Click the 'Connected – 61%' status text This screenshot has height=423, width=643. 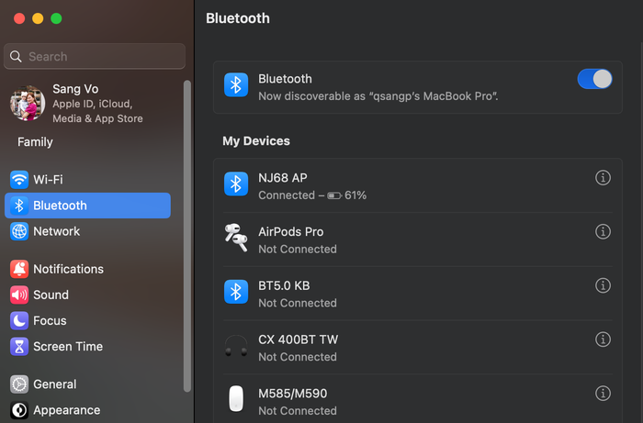[x=312, y=195]
